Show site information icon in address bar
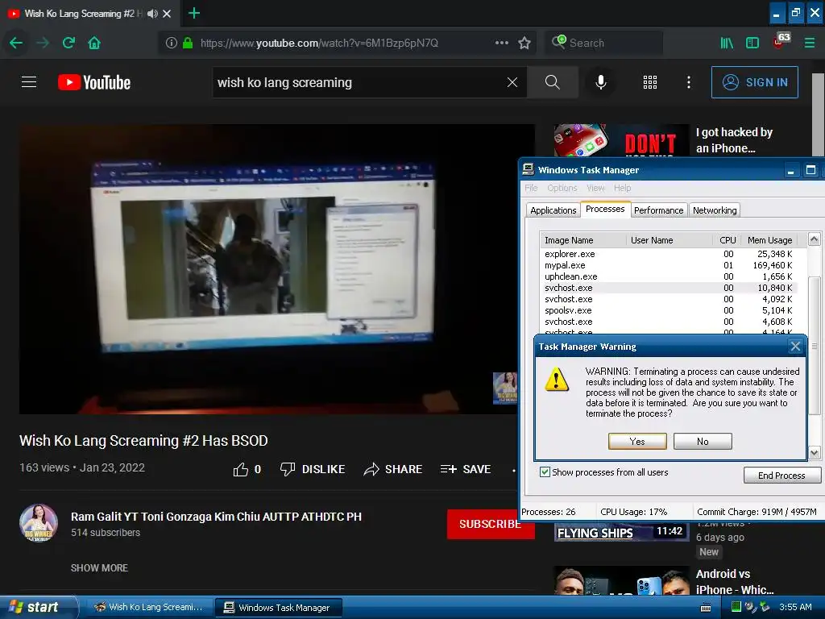Viewport: 825px width, 619px height. click(172, 43)
